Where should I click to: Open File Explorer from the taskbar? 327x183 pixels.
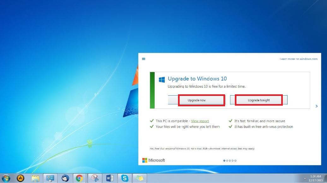click(35, 178)
